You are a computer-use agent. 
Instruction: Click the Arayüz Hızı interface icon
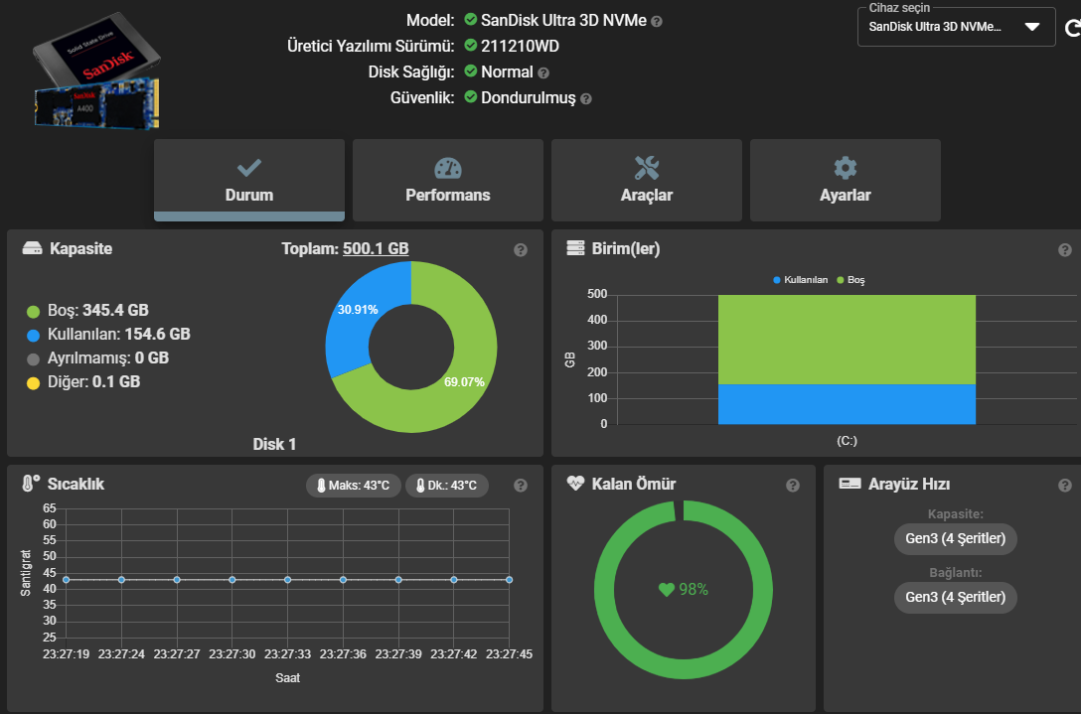pyautogui.click(x=849, y=484)
